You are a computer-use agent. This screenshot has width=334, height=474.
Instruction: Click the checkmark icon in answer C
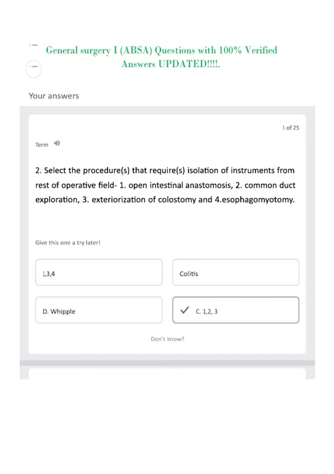[x=185, y=310]
